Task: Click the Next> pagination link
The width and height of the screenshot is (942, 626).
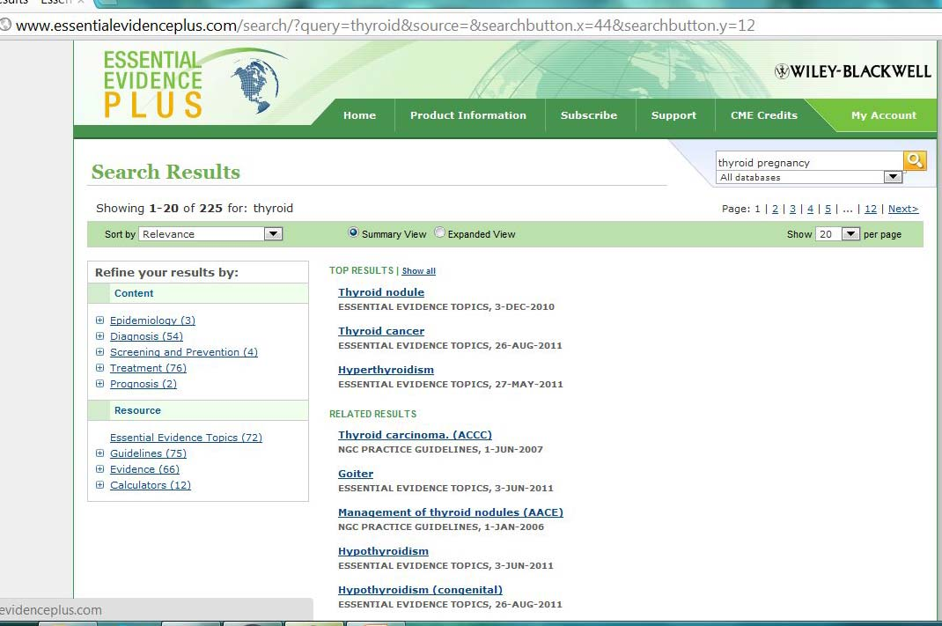Action: point(903,209)
